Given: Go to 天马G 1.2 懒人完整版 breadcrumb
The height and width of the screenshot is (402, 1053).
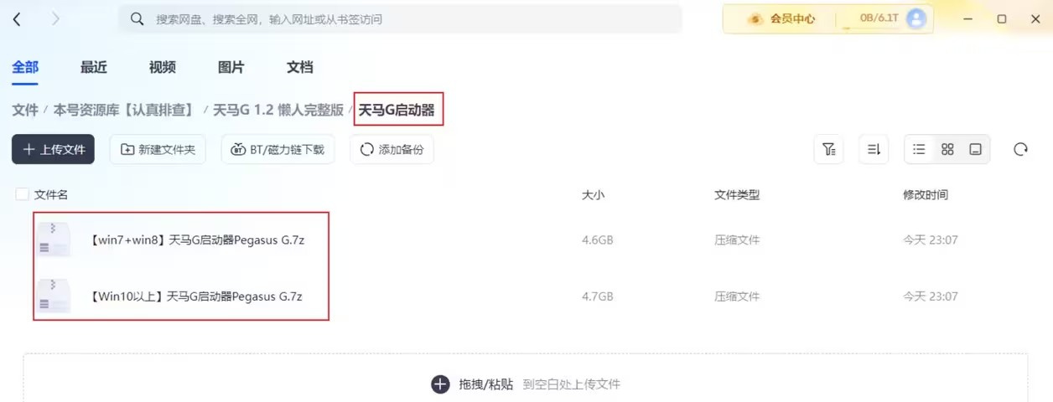Looking at the screenshot, I should click(x=278, y=110).
